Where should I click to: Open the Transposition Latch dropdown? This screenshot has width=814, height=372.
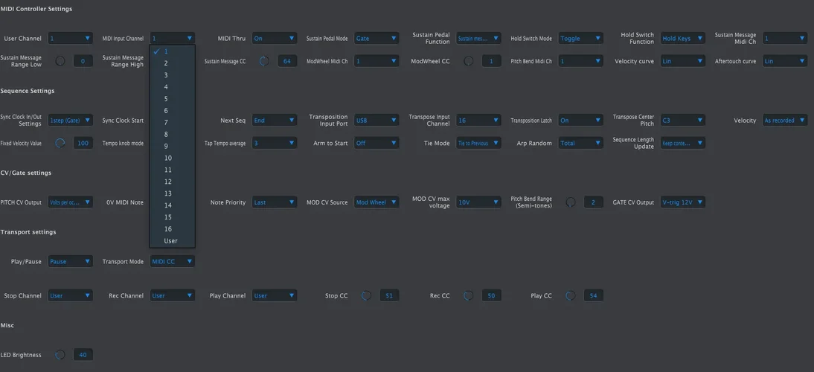click(x=581, y=121)
